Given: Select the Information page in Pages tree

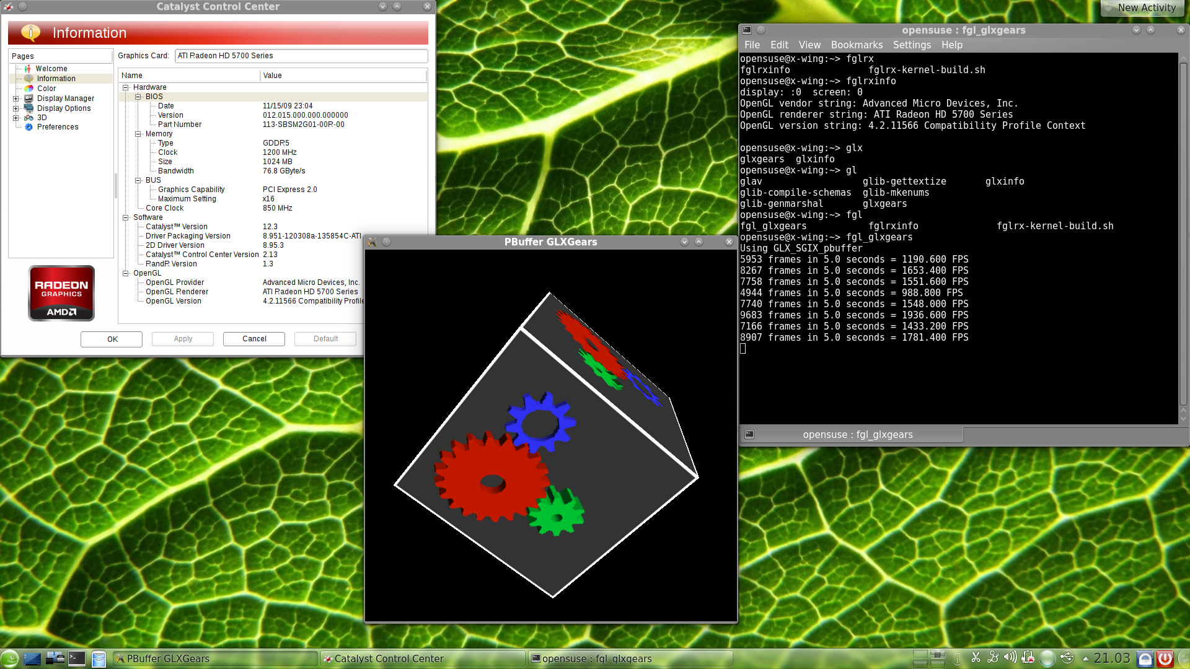Looking at the screenshot, I should (56, 79).
